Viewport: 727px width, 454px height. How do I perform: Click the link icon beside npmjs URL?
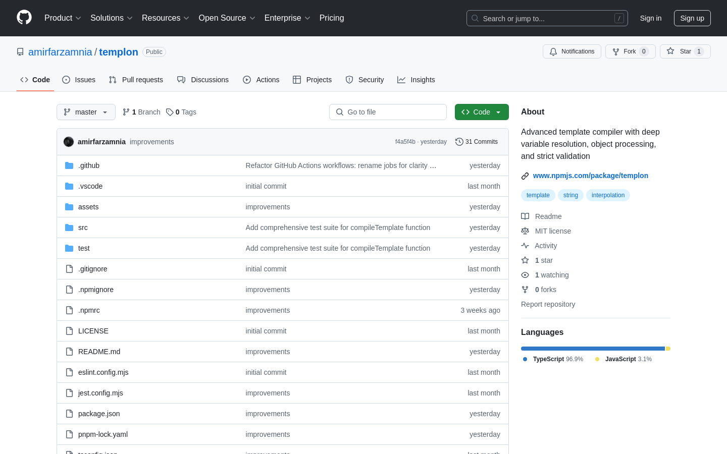[x=525, y=176]
